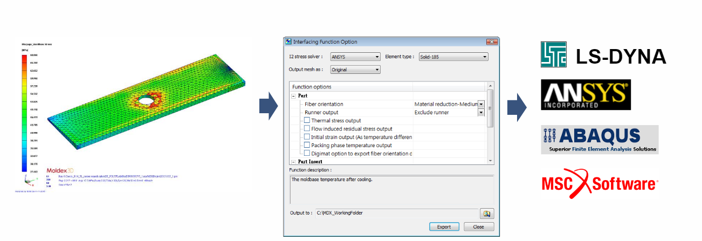Click the function options scrollbar down arrow

490,161
